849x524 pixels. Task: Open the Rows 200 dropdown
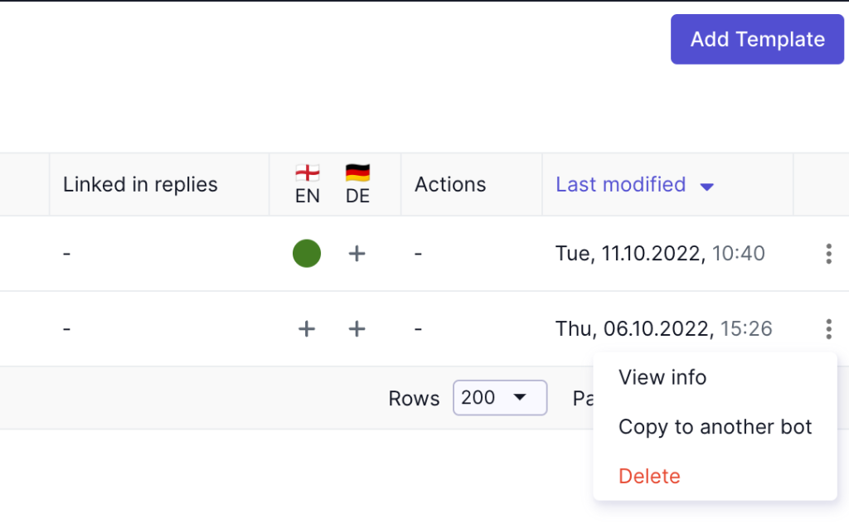pos(500,398)
